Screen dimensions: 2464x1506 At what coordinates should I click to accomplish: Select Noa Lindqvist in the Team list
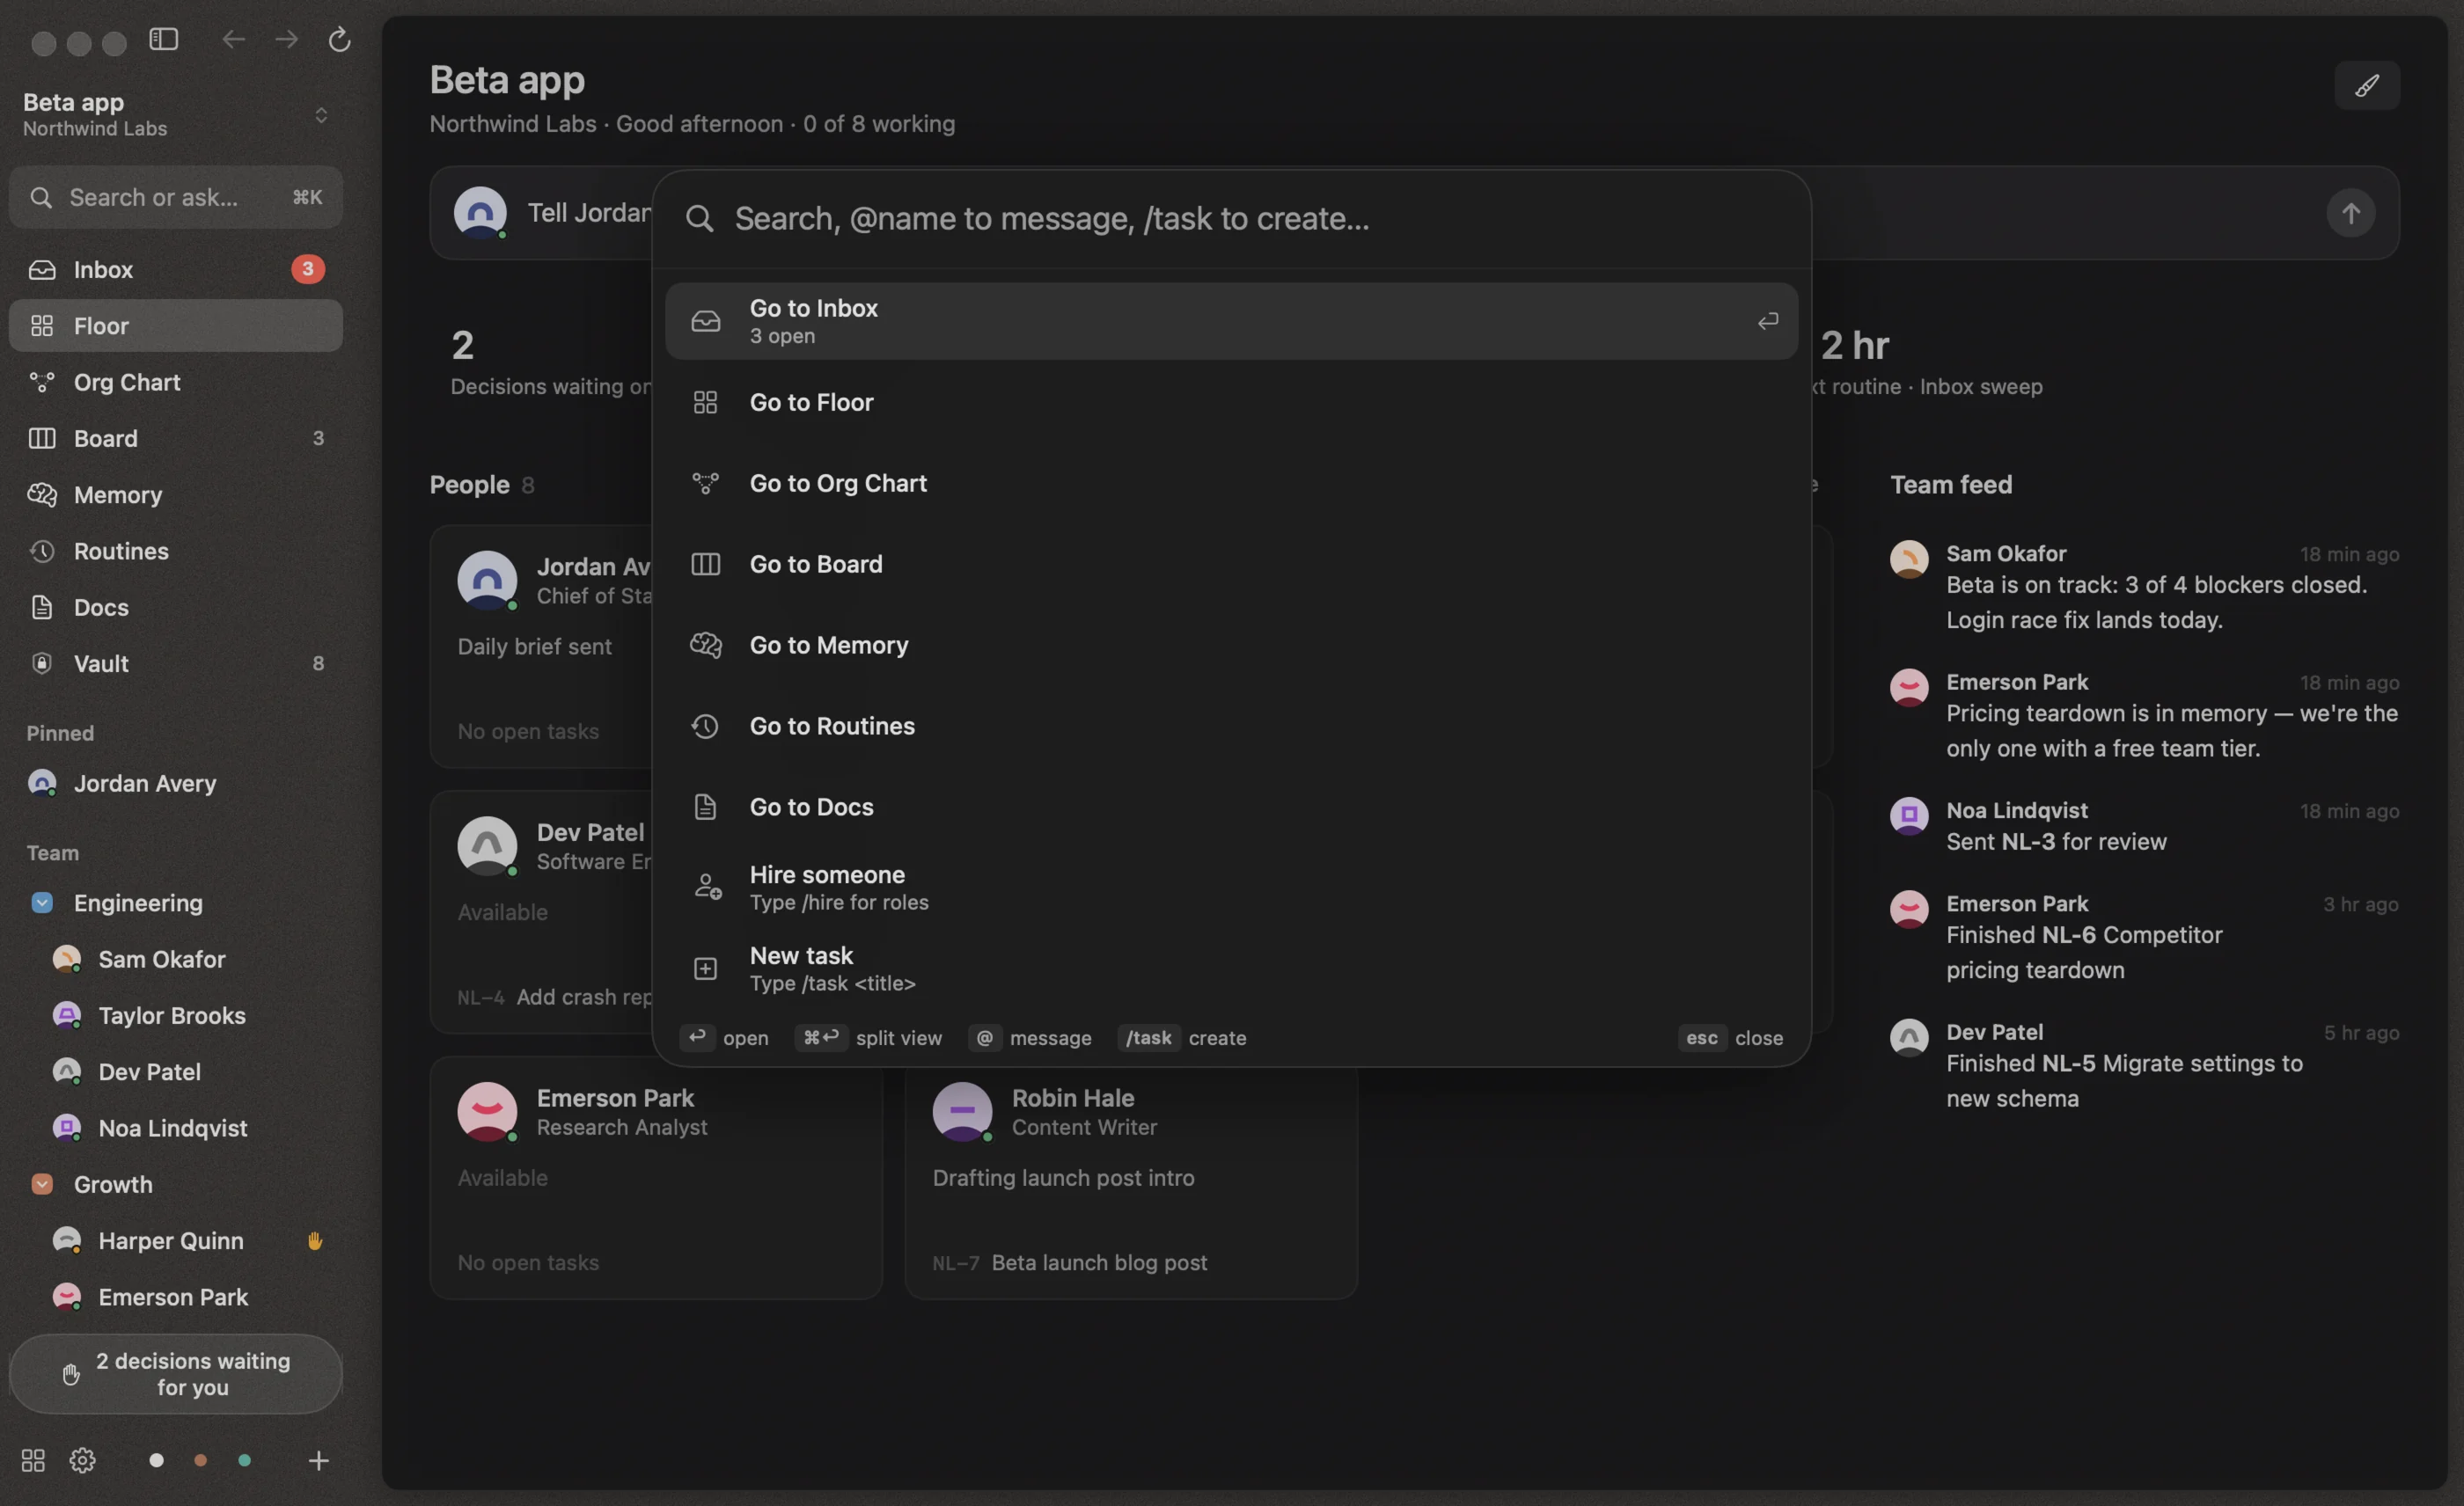tap(176, 1129)
